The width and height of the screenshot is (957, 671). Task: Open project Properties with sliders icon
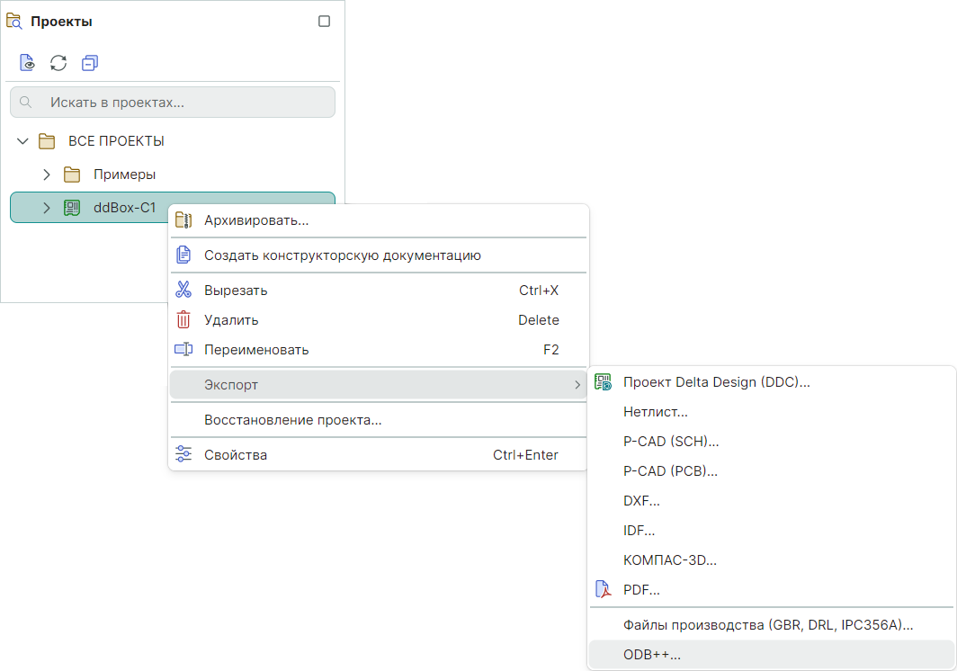click(236, 455)
